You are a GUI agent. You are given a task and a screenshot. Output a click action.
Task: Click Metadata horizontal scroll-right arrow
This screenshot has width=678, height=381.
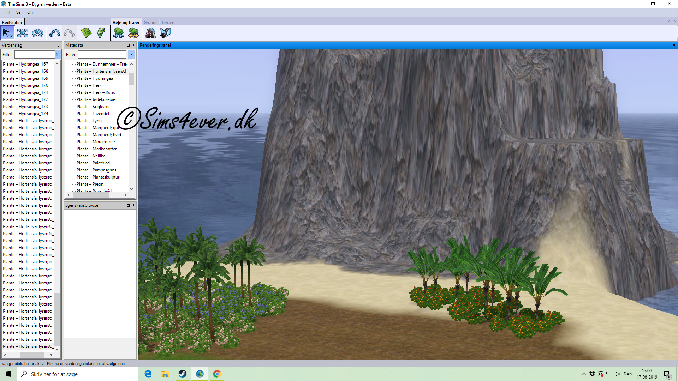coord(125,195)
